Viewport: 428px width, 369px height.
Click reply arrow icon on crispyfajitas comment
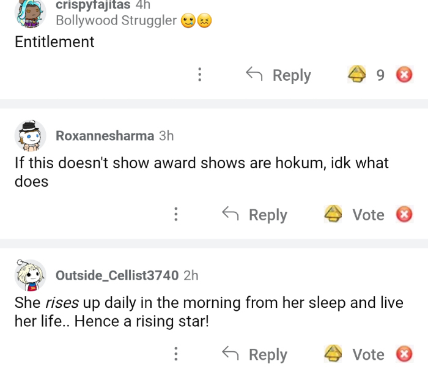[254, 75]
